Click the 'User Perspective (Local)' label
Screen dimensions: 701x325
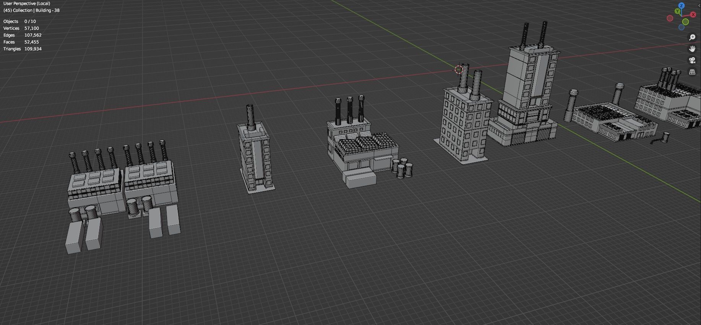[x=27, y=3]
